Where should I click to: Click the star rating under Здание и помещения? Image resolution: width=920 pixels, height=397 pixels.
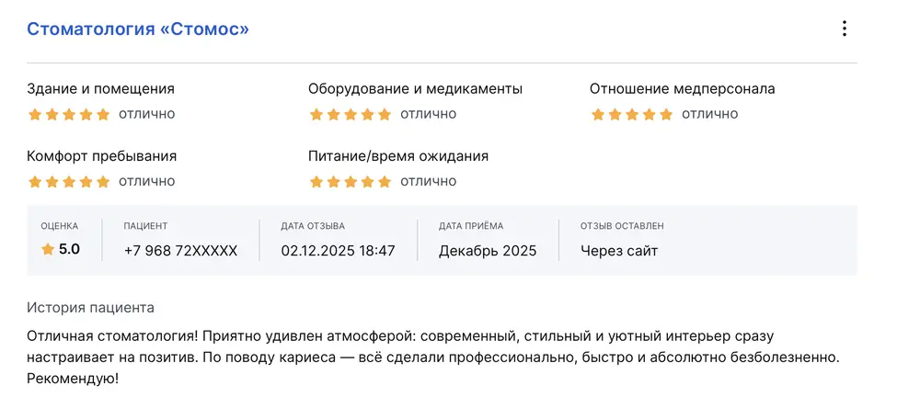(69, 115)
